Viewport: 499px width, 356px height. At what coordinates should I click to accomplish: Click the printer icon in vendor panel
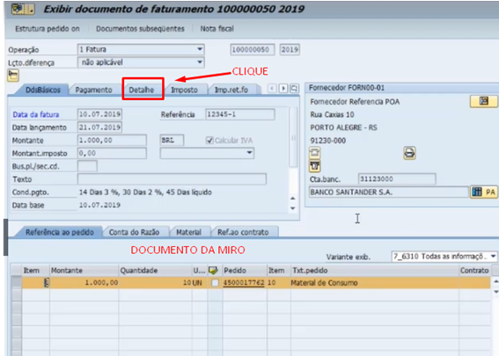(x=409, y=153)
